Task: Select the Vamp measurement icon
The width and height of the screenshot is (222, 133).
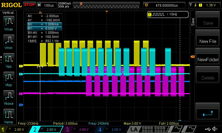Action: pyautogui.click(x=9, y=114)
